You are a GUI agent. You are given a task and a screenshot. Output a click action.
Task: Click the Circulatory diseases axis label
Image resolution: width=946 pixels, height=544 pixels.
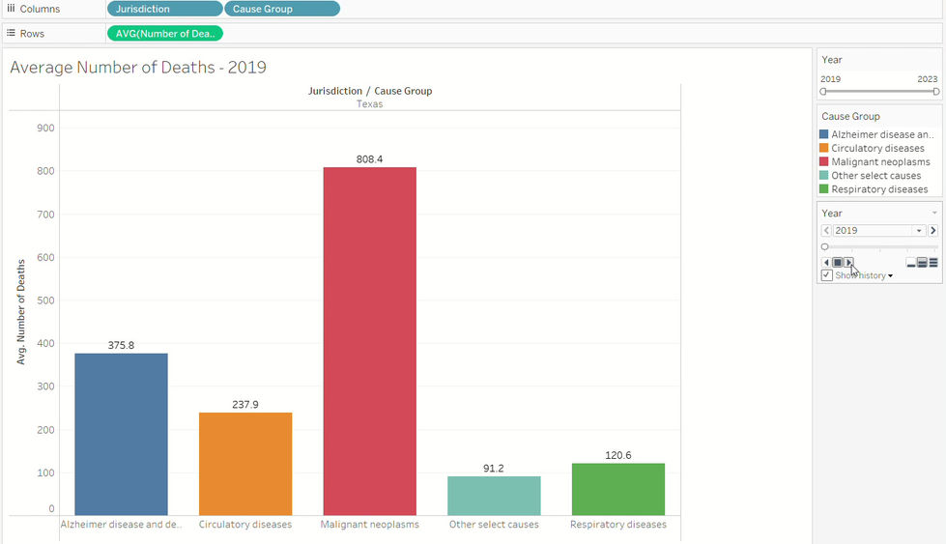[245, 525]
